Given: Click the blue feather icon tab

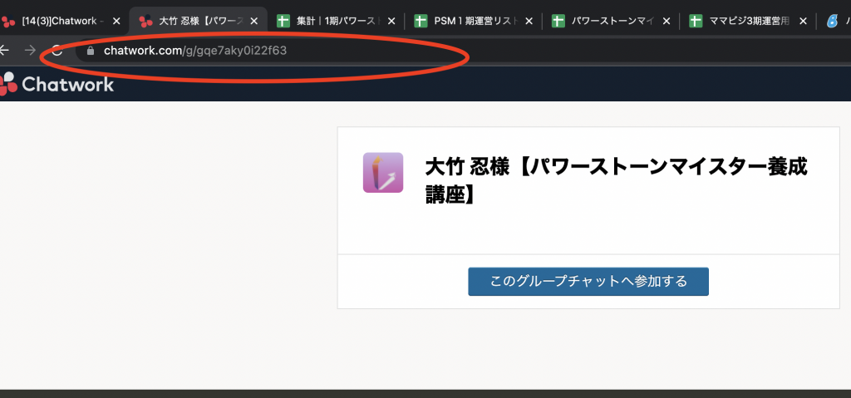Looking at the screenshot, I should (x=833, y=21).
